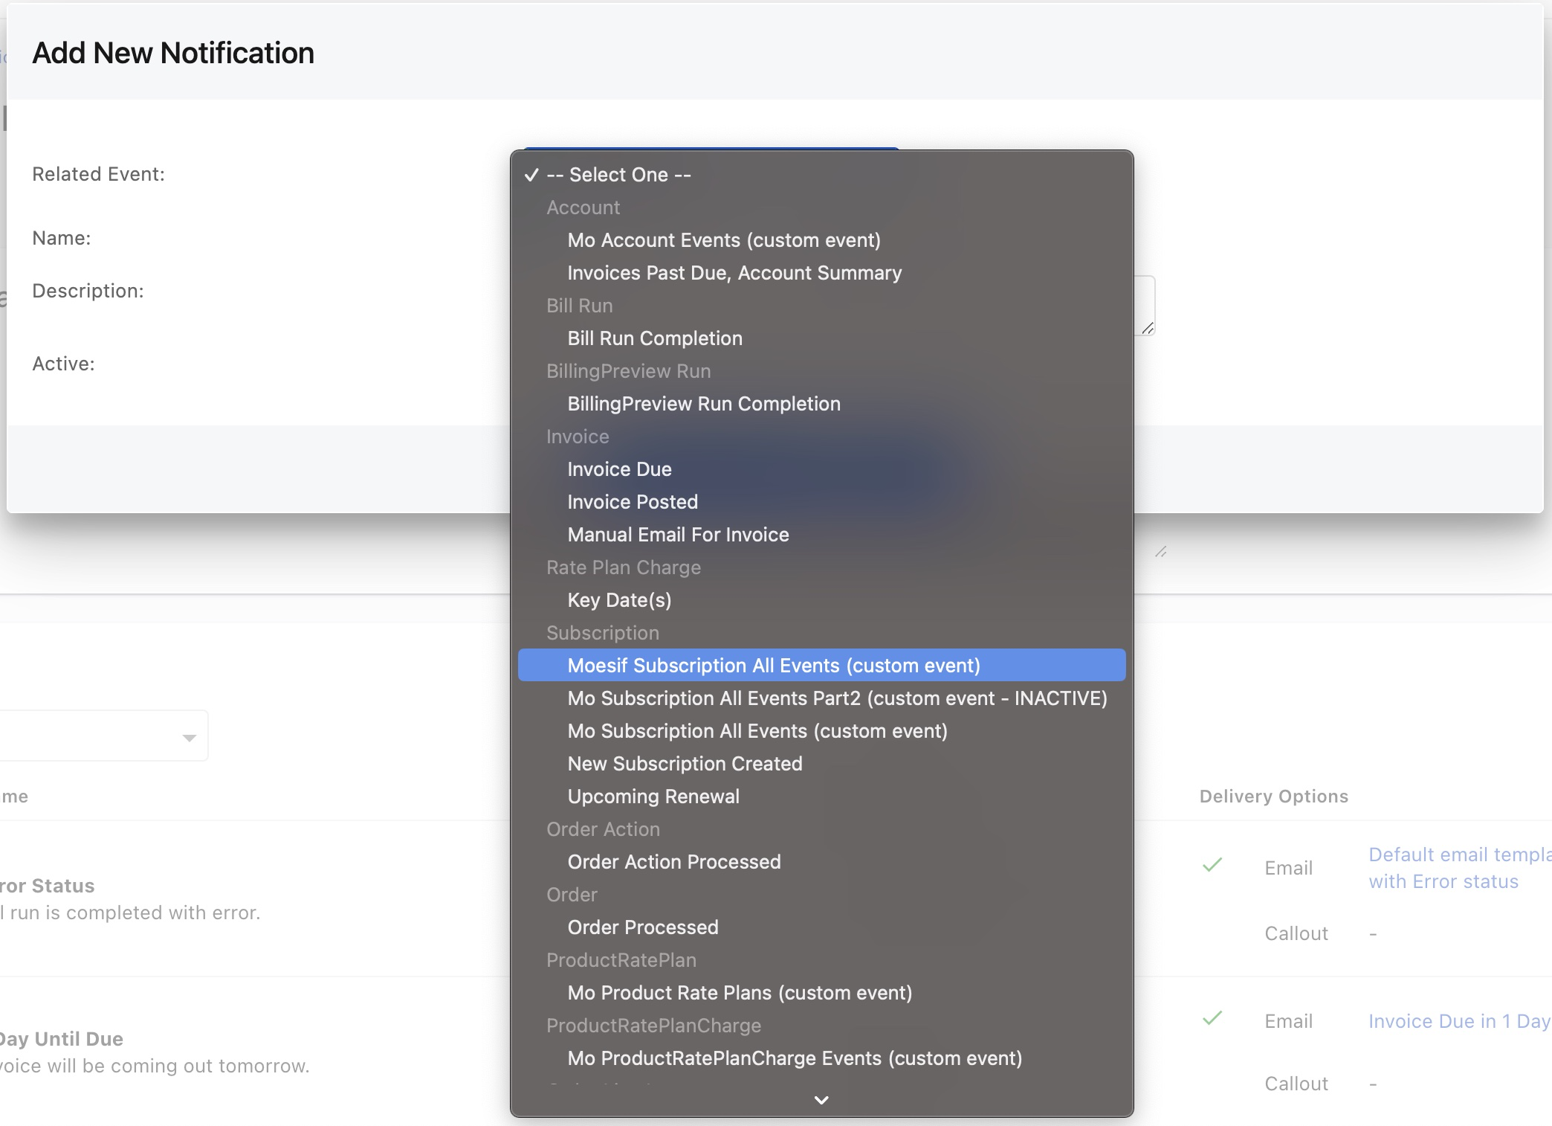The height and width of the screenshot is (1126, 1552).
Task: Expand the filter dropdown arrow at left
Action: pos(189,738)
